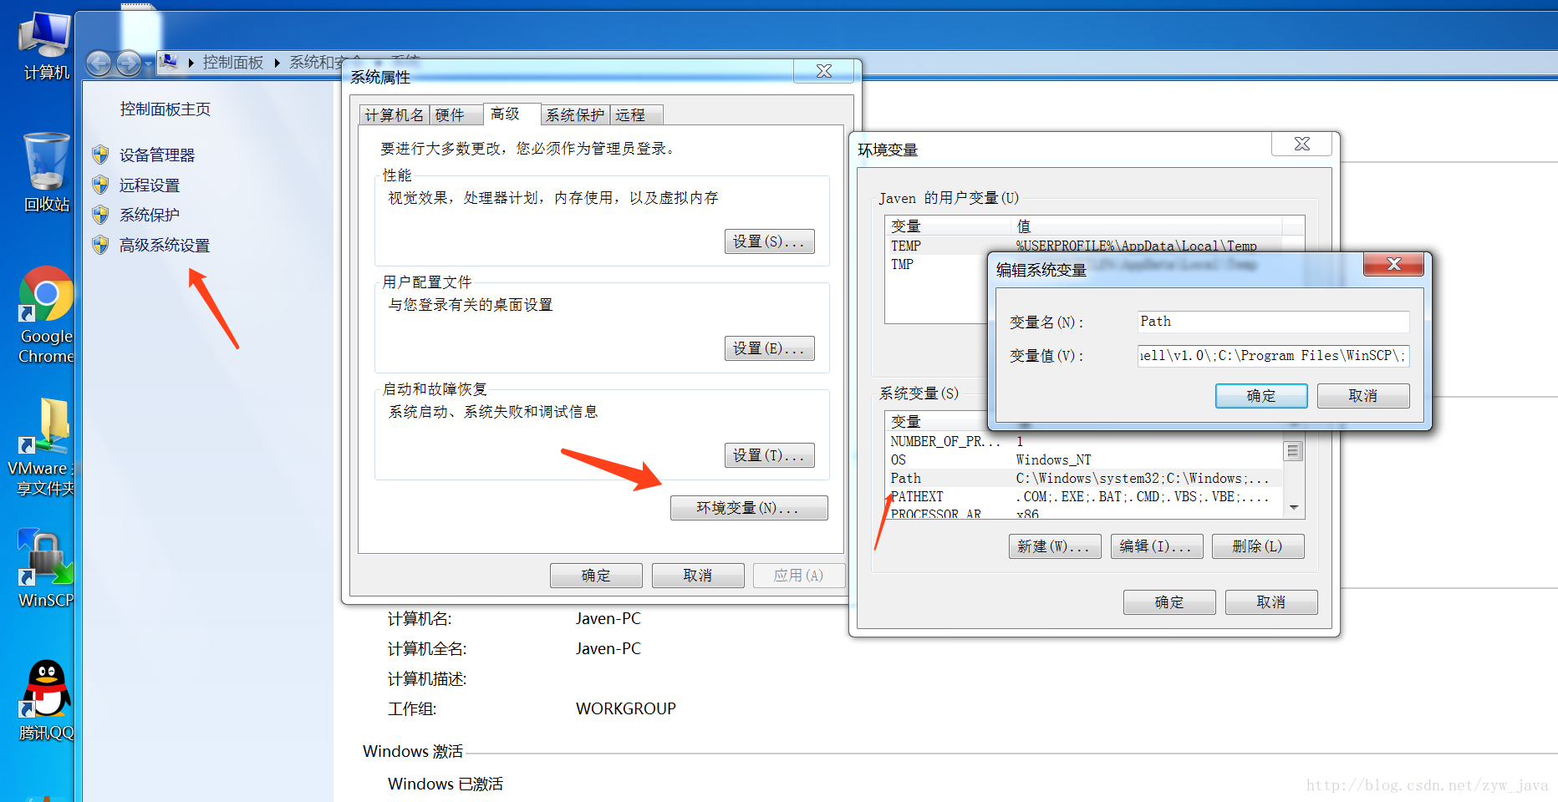Click the user profile 设置(E) button
The width and height of the screenshot is (1558, 802).
coord(769,348)
